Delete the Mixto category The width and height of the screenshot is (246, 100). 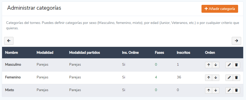236,90
